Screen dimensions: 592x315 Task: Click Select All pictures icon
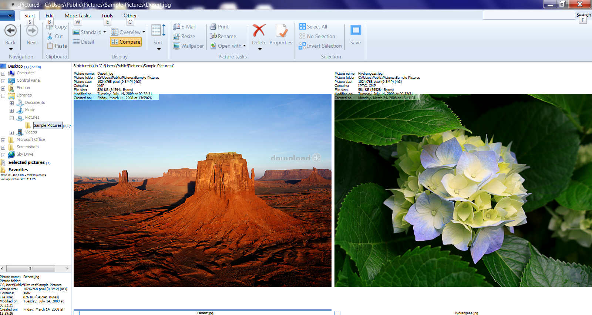tap(303, 27)
